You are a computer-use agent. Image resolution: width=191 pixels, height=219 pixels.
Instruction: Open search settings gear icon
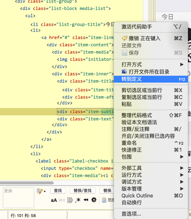[94, 200]
